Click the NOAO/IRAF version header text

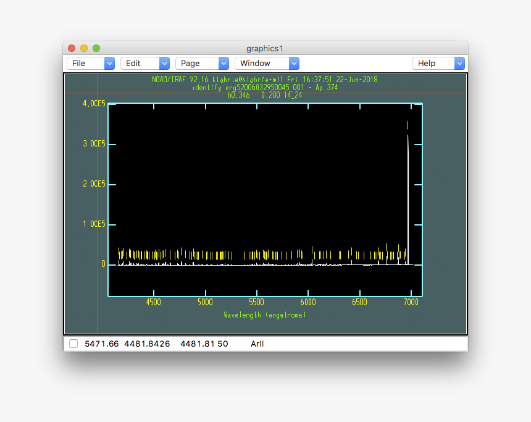point(264,79)
